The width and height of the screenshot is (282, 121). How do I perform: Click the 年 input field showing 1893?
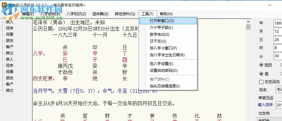[x=278, y=23]
